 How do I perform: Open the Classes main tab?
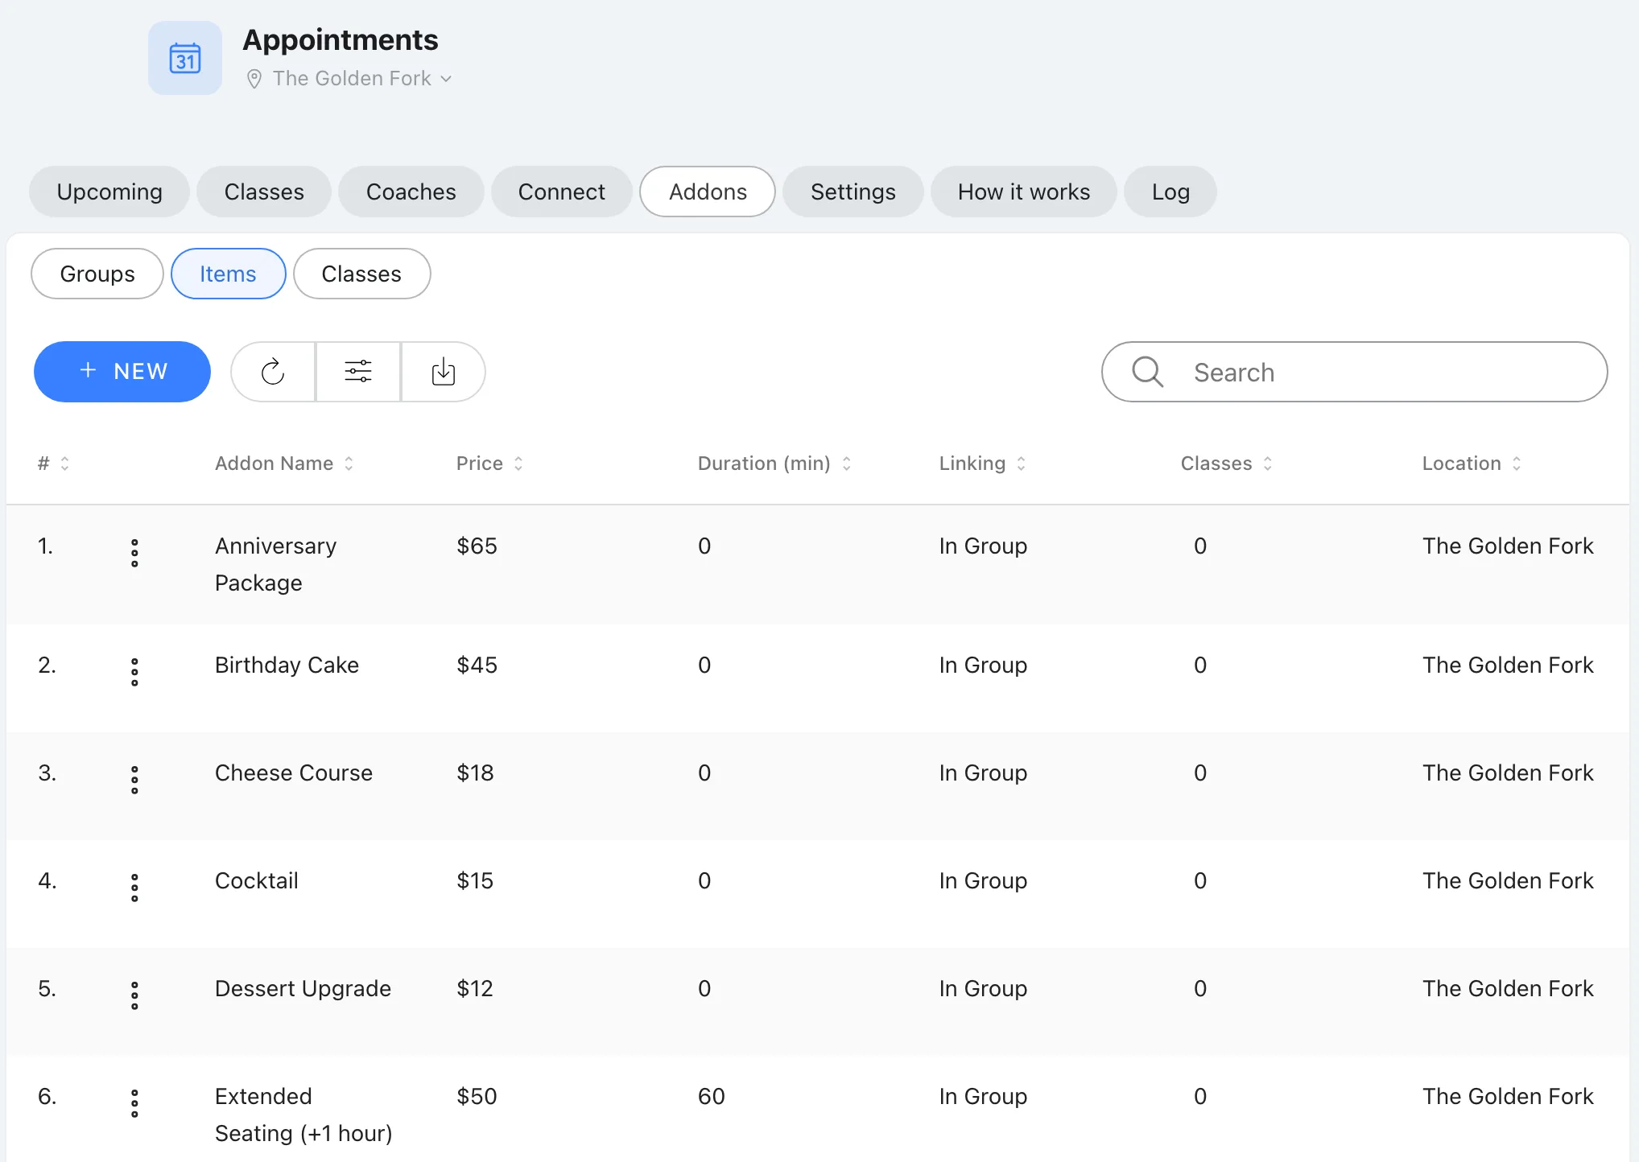[x=264, y=192]
